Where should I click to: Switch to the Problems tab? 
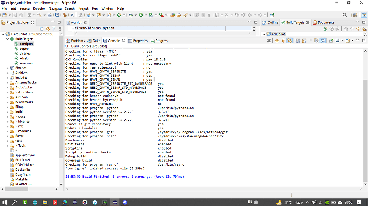click(x=78, y=40)
